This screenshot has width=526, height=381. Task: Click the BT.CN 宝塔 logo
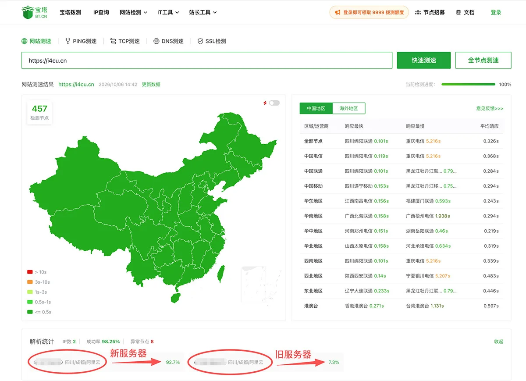[x=34, y=12]
